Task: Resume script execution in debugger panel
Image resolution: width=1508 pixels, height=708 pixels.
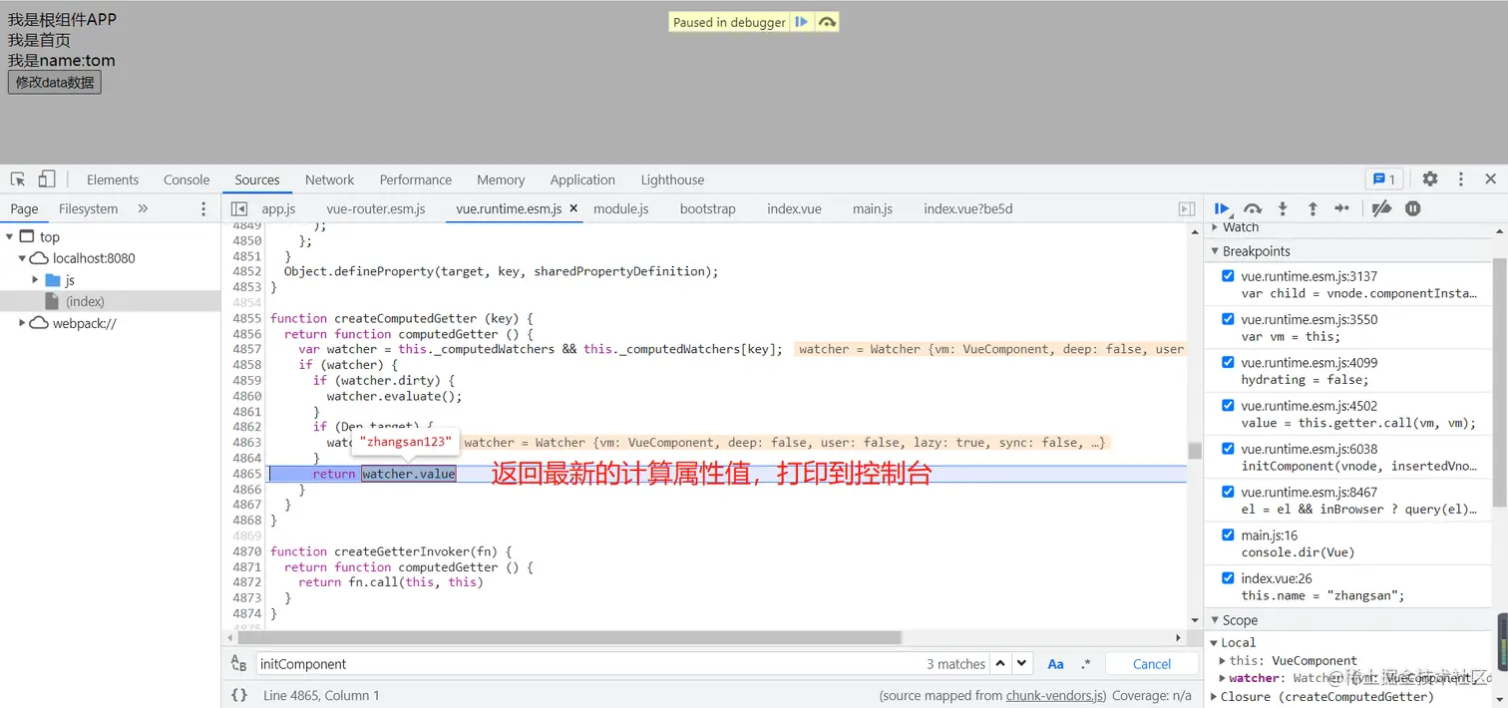Action: point(1222,208)
